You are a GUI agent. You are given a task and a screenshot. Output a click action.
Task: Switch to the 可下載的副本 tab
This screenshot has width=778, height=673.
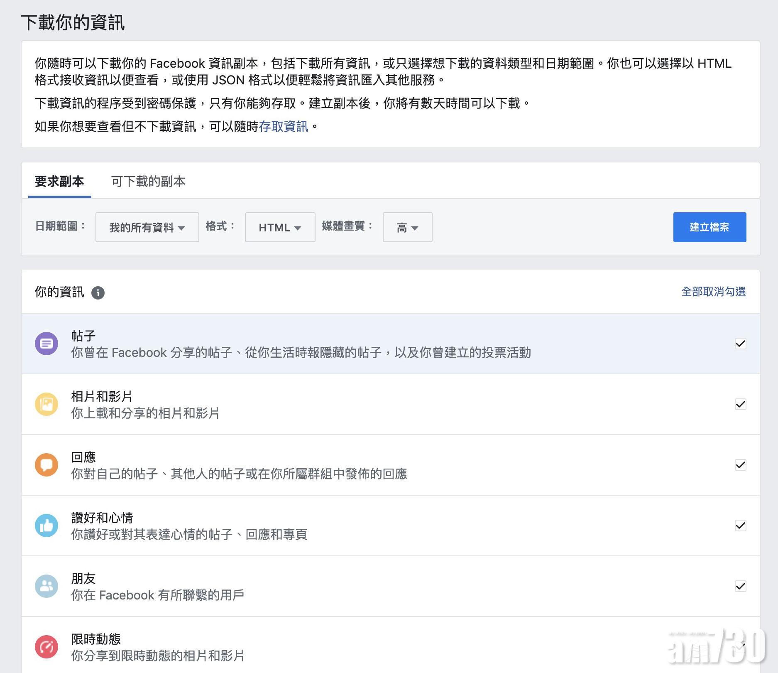[148, 182]
